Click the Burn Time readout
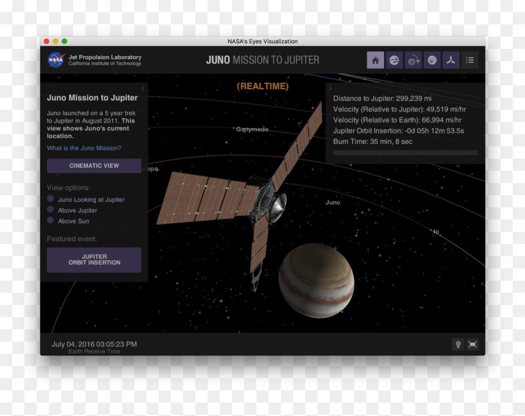The image size is (525, 416). pyautogui.click(x=372, y=142)
